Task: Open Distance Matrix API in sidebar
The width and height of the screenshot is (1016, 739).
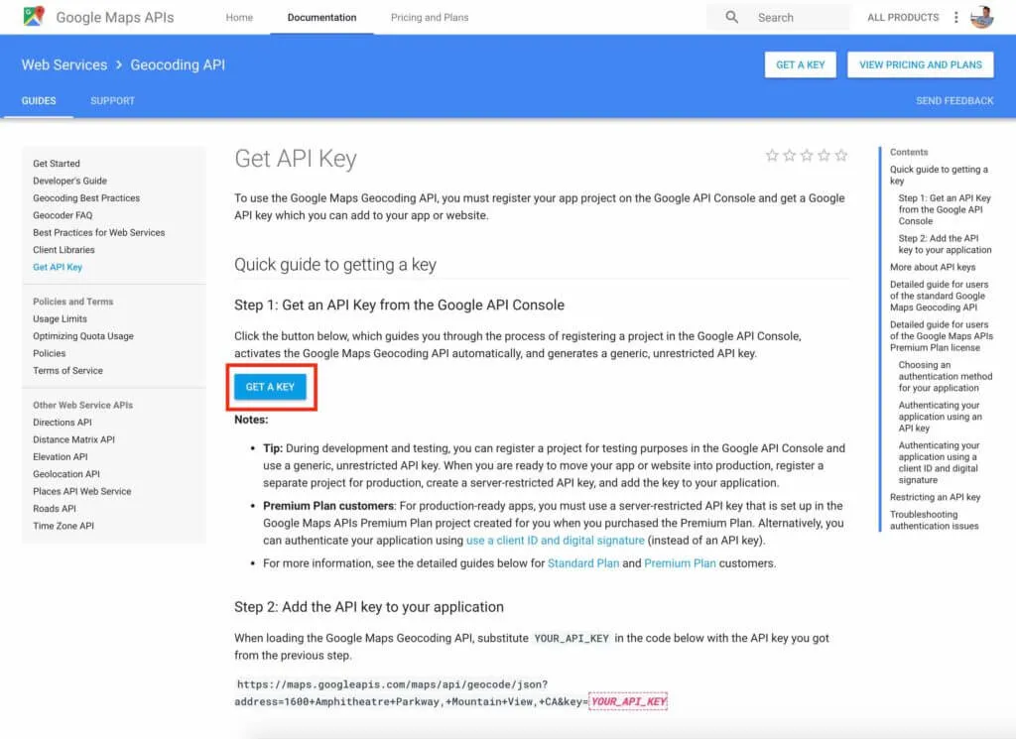Action: (73, 439)
